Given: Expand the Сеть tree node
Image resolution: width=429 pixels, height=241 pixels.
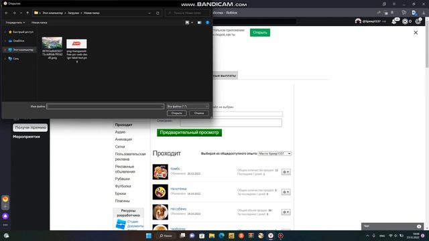Looking at the screenshot, I should coord(5,58).
